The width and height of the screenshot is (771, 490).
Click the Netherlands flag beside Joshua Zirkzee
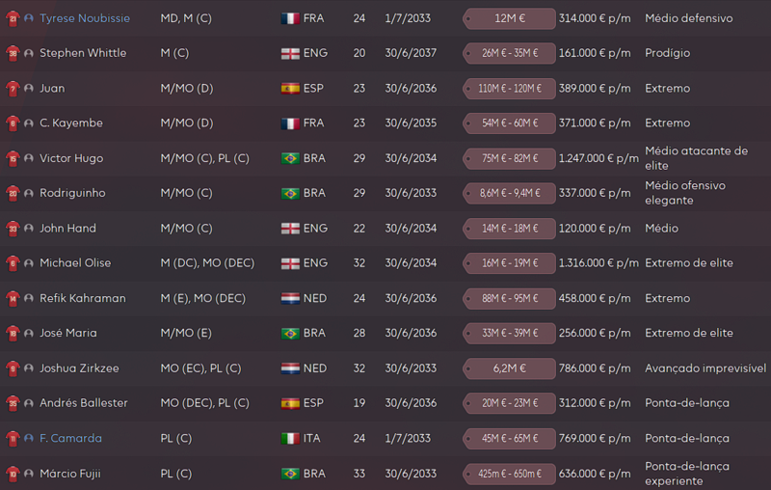[x=290, y=368]
